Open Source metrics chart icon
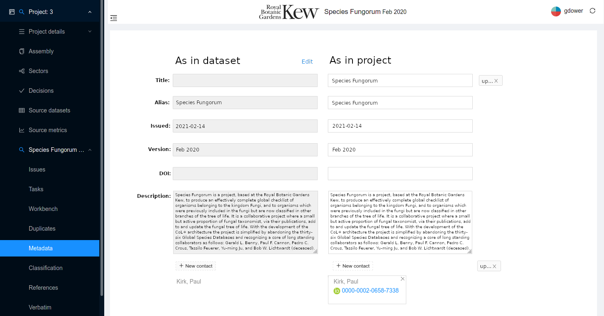The image size is (604, 316). (x=21, y=130)
